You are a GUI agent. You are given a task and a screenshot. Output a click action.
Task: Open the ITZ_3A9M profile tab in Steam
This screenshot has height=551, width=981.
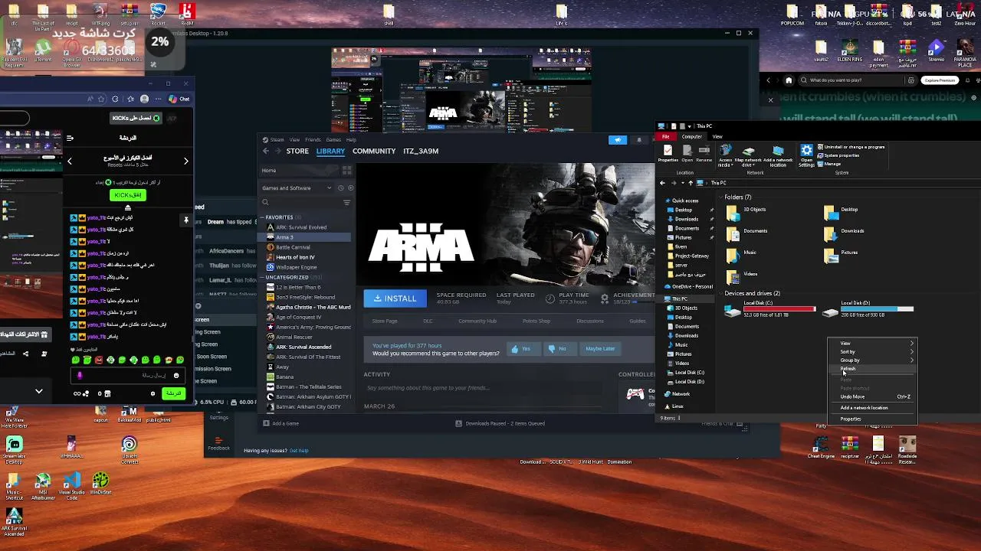pos(421,151)
